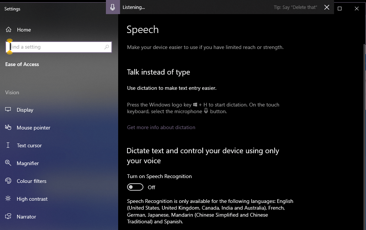
Task: Close the dictation Listening bar
Action: pyautogui.click(x=327, y=7)
